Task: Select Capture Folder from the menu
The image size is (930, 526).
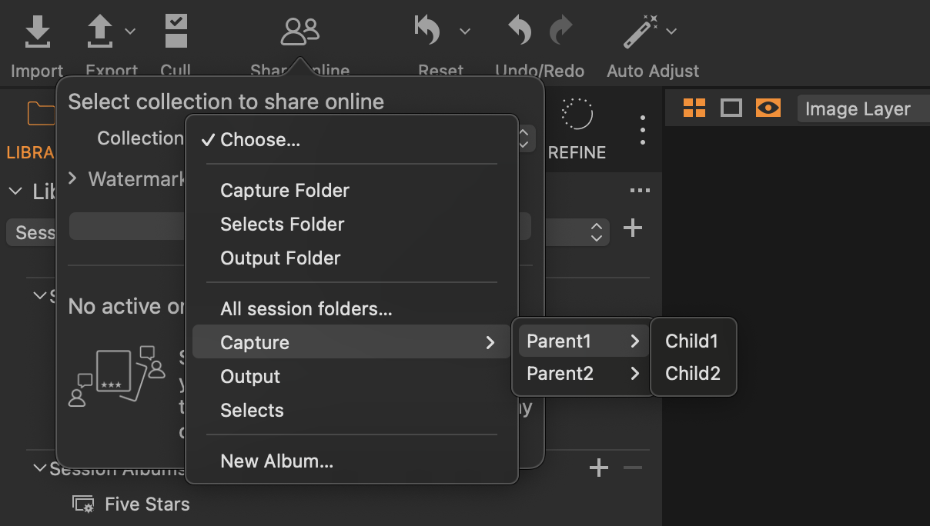Action: click(285, 191)
